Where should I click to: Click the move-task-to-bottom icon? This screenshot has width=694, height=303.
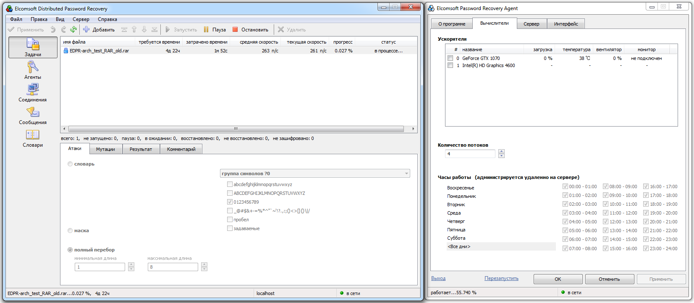[x=155, y=29]
